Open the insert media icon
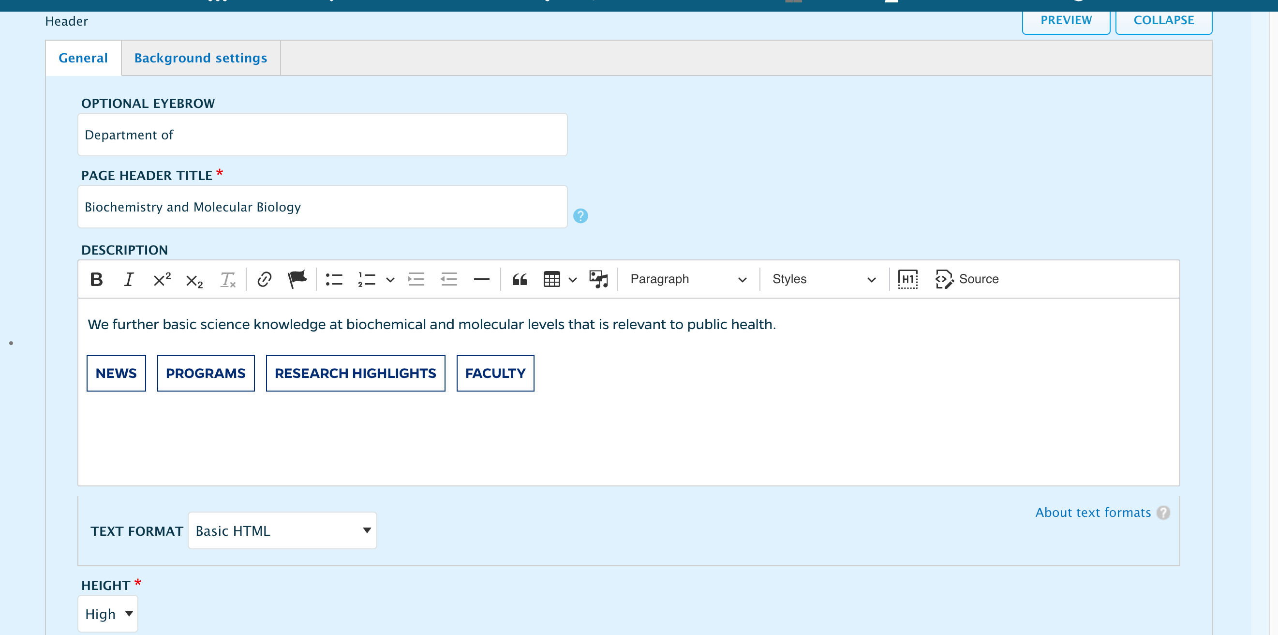 pyautogui.click(x=598, y=279)
